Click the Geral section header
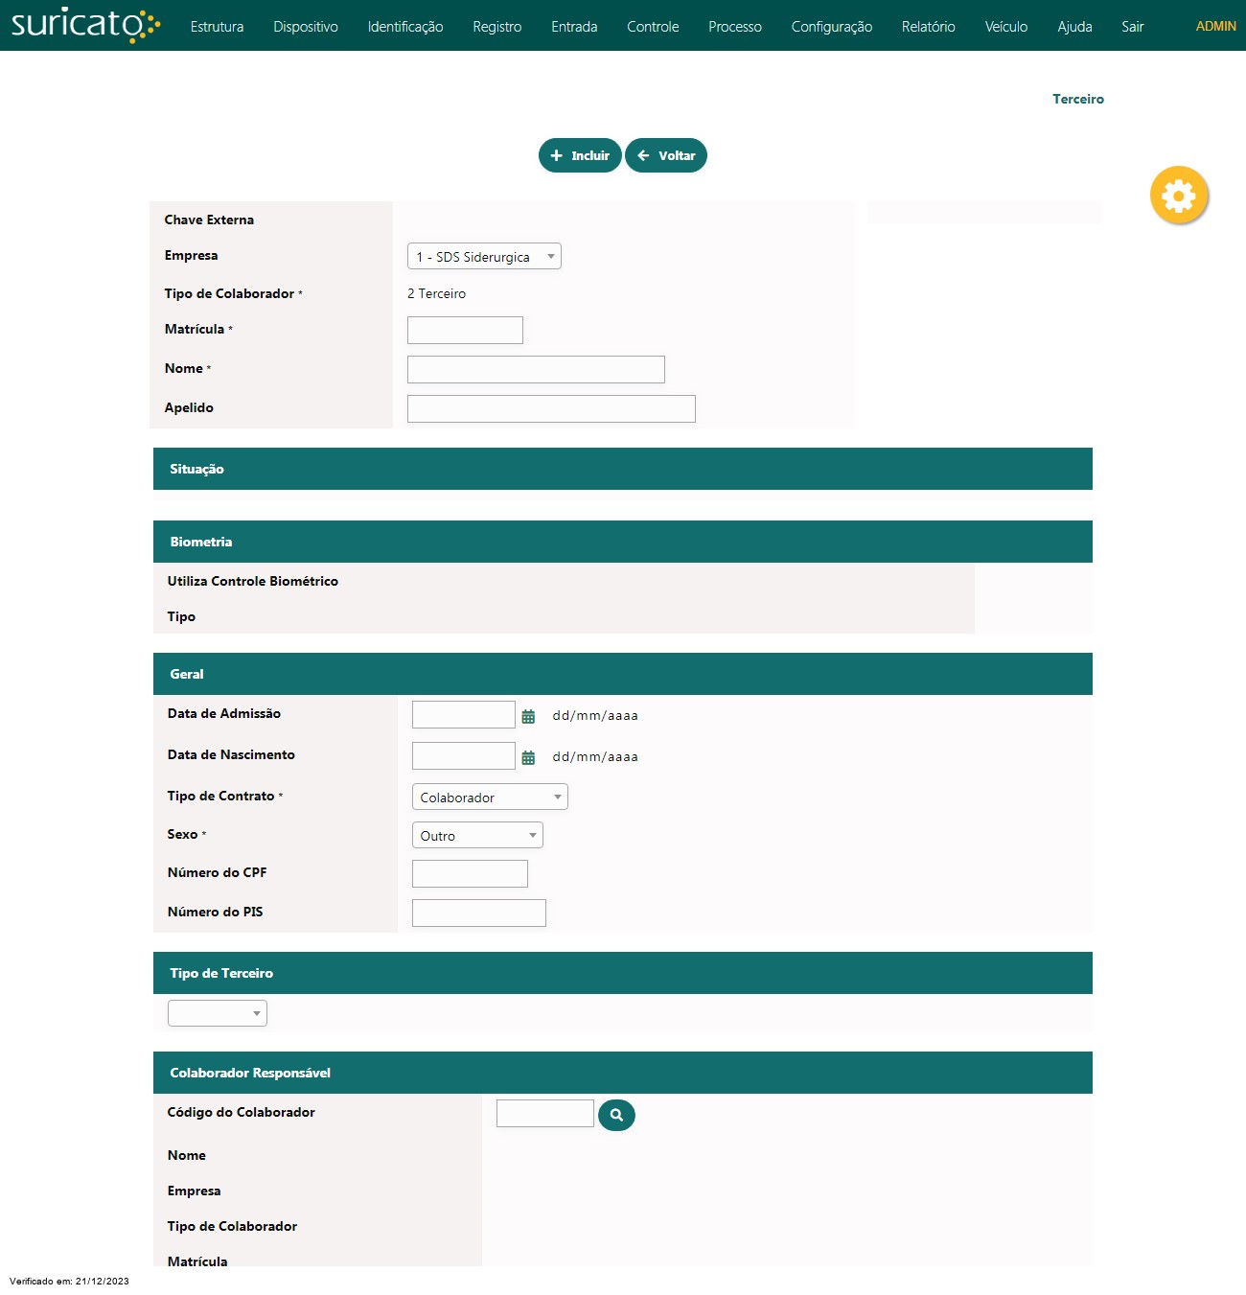Image resolution: width=1246 pixels, height=1295 pixels. (623, 674)
